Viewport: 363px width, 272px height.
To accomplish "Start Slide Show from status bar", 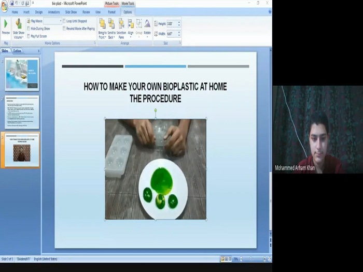I will [230, 259].
